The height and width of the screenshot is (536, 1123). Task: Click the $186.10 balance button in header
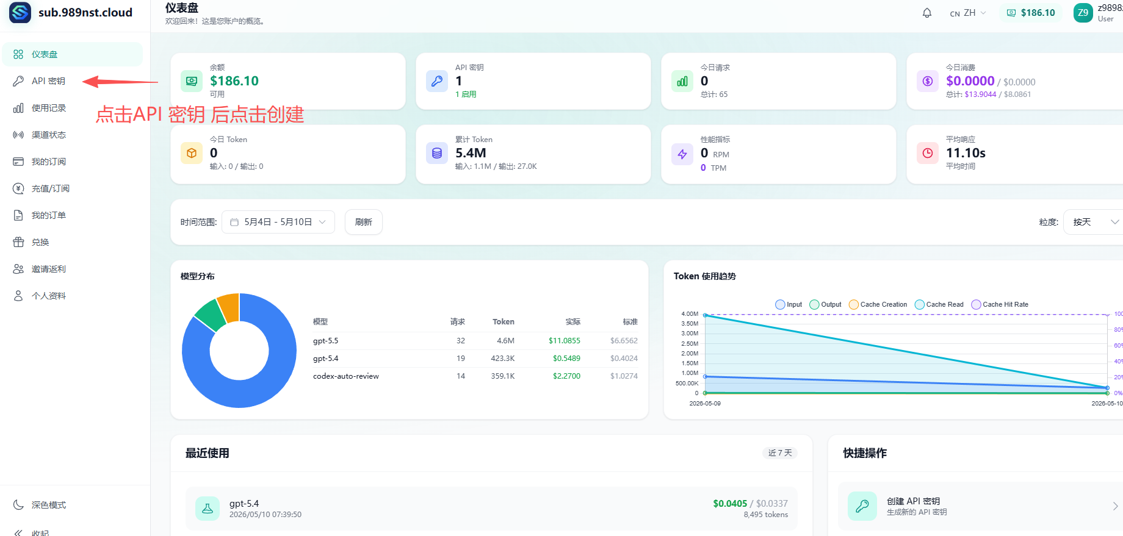1031,13
